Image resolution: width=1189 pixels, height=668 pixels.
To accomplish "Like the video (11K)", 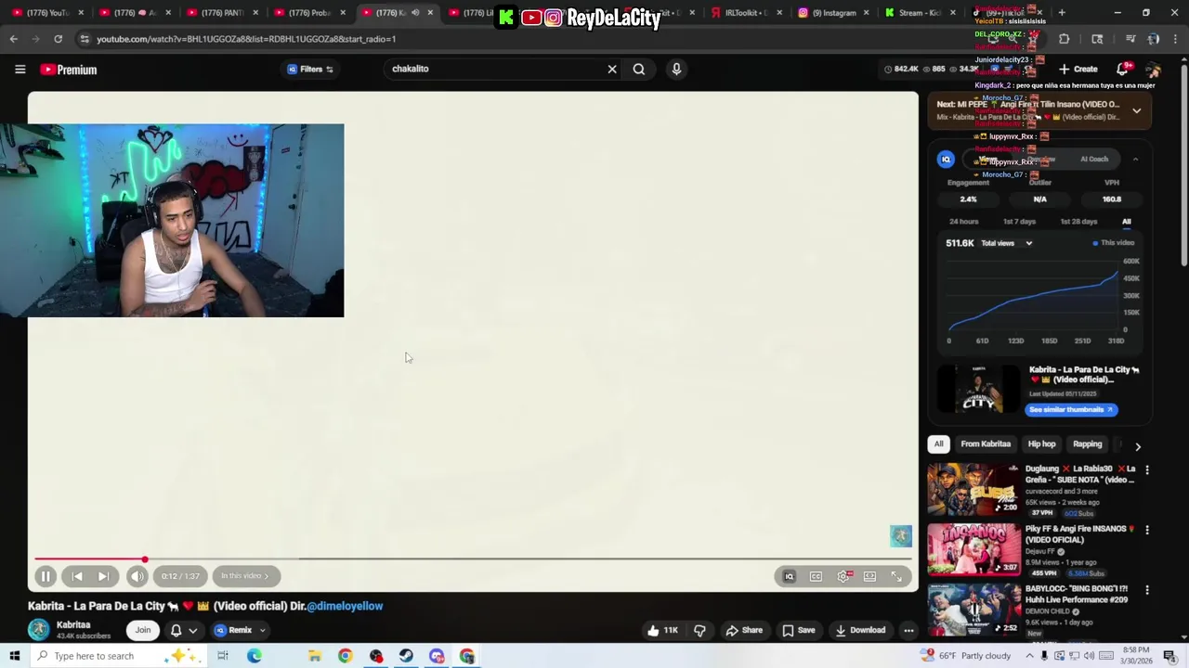I will [x=662, y=630].
